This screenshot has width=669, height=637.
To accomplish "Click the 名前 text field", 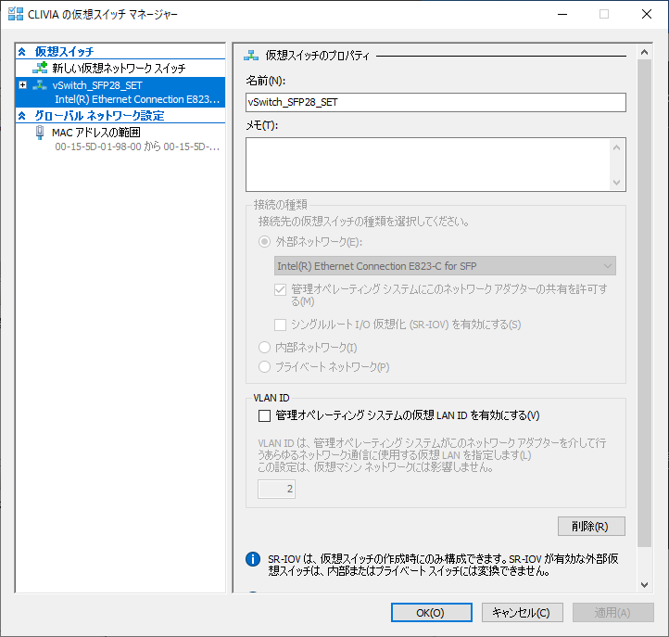I will coord(435,103).
